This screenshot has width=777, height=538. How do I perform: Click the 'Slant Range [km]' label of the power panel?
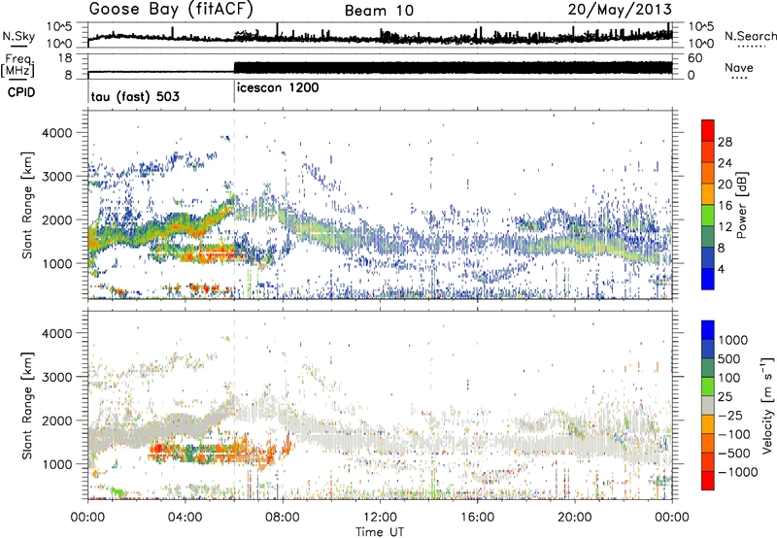pyautogui.click(x=28, y=205)
